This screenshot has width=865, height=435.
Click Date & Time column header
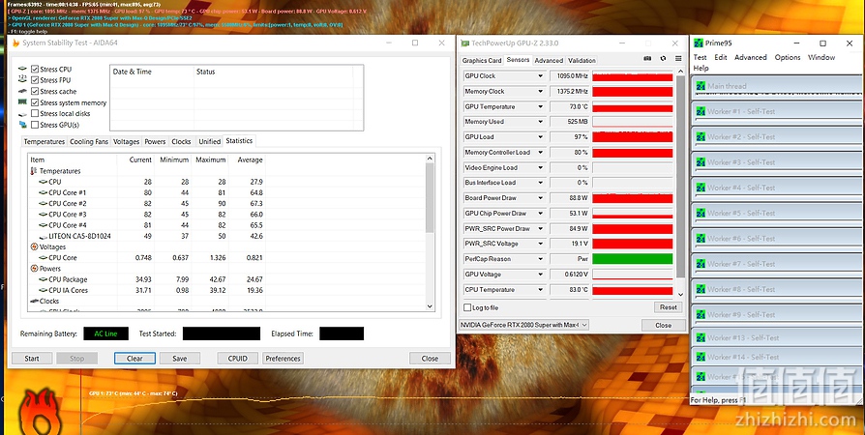point(152,72)
